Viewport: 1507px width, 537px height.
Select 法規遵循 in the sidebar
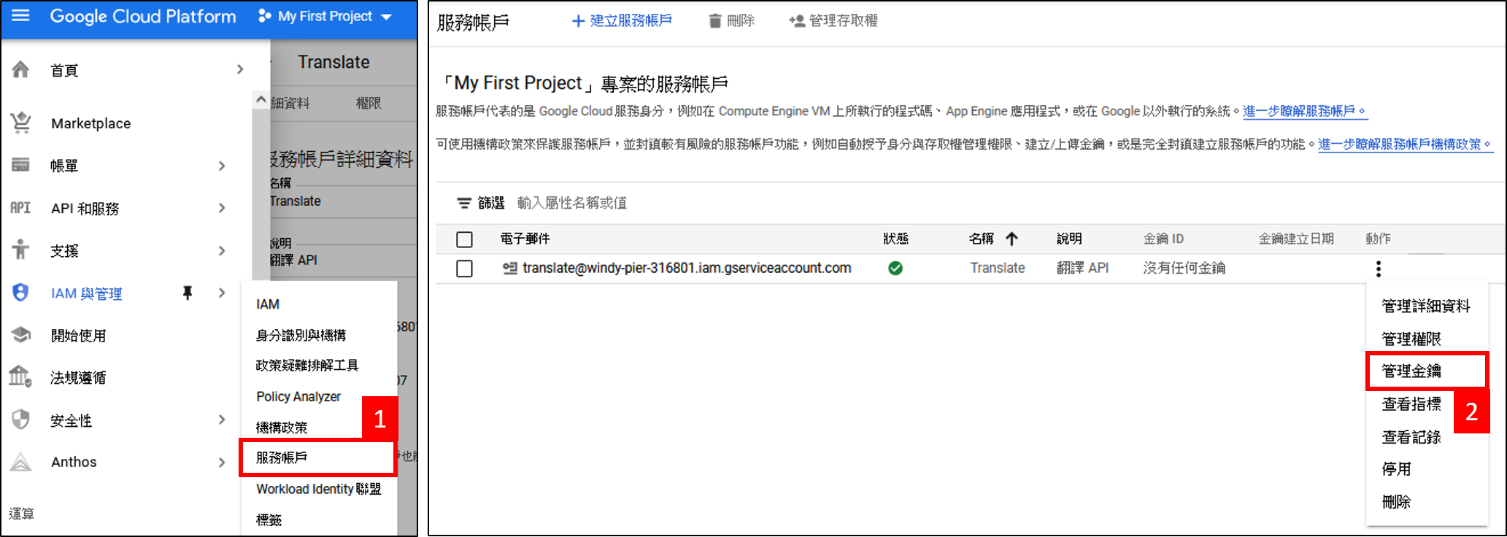[x=78, y=377]
